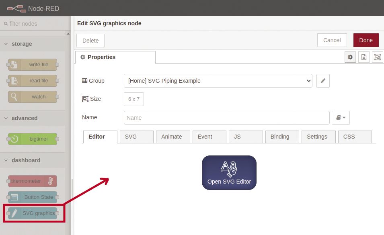Focus the Name input field
Viewport: 384px width, 235px height.
[226, 118]
